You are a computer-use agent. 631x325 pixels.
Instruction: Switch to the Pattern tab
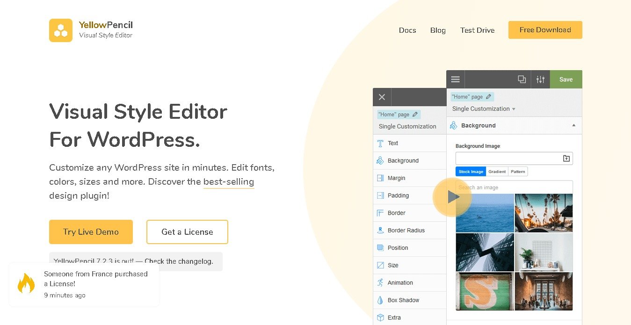[x=518, y=172]
